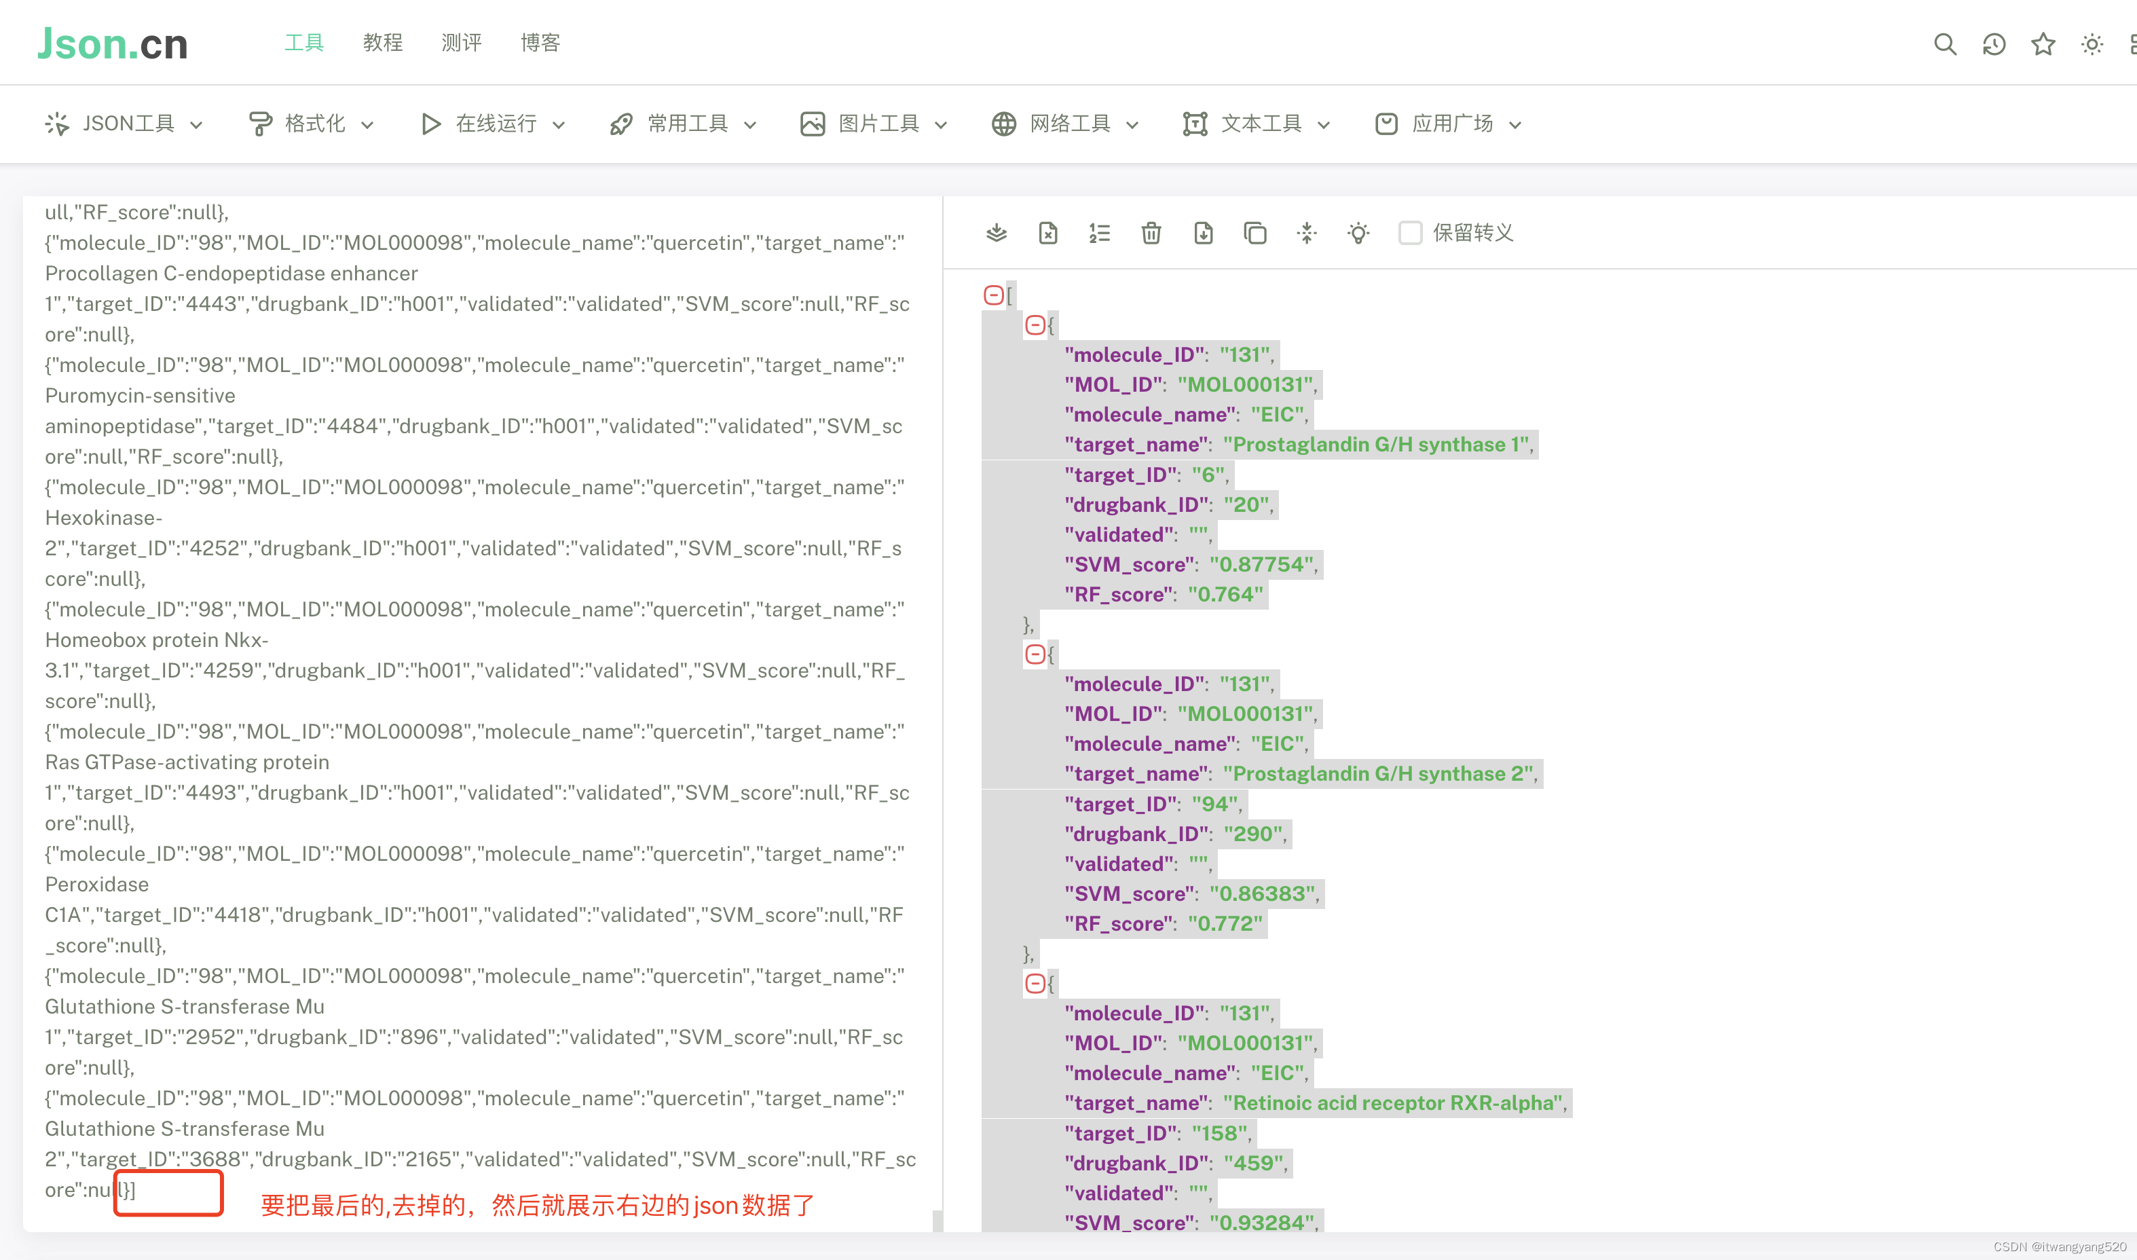Screen dimensions: 2137x1260
Task: Open the 测评 top navigation tab
Action: tap(462, 43)
